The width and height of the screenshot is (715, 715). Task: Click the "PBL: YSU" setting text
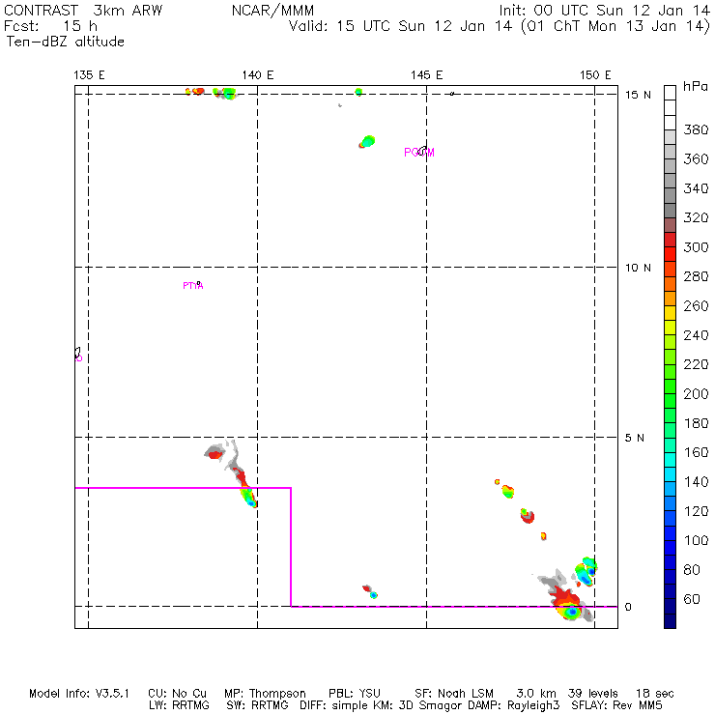[x=355, y=694]
